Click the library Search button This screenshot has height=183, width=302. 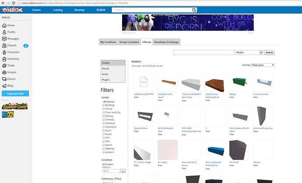(269, 53)
